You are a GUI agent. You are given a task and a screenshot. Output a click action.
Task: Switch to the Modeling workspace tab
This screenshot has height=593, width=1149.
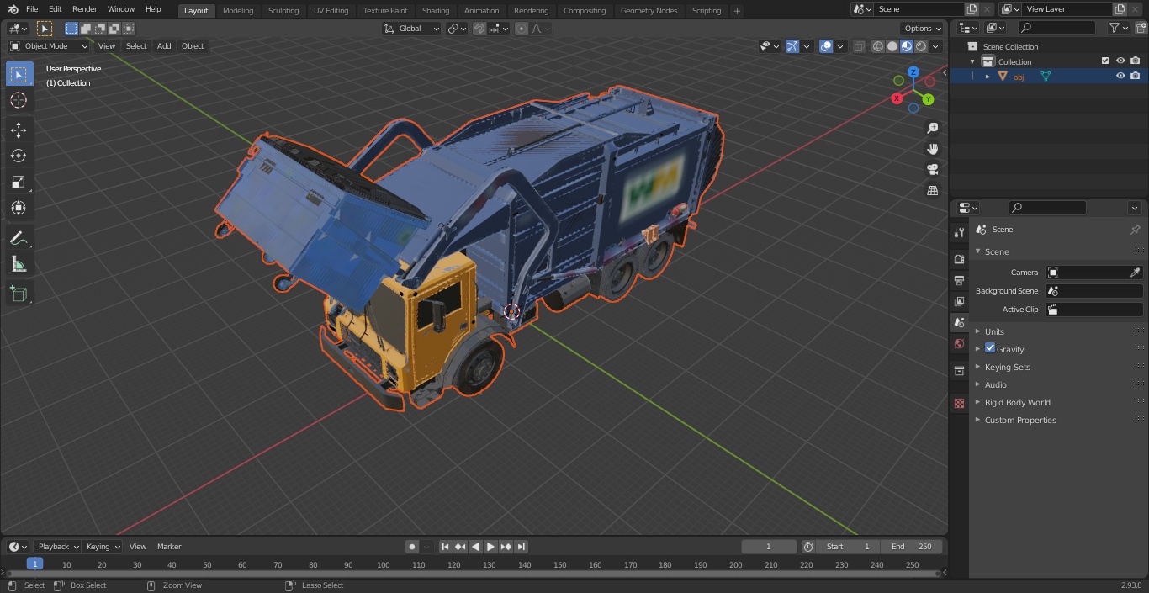coord(238,11)
